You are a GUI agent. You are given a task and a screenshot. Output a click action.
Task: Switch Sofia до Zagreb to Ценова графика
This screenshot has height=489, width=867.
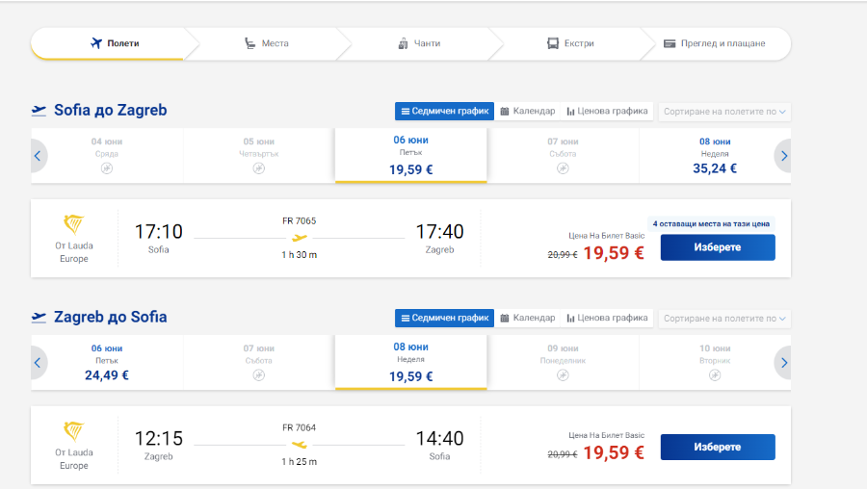[607, 111]
